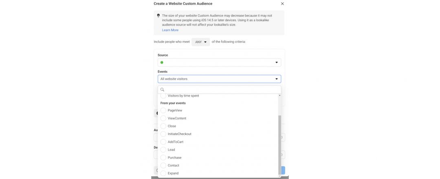The height and width of the screenshot is (179, 440).
Task: Select InitiateCheckout from the events list
Action: click(163, 134)
